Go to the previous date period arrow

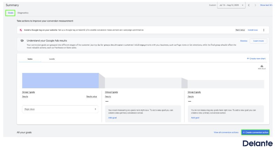249,5
